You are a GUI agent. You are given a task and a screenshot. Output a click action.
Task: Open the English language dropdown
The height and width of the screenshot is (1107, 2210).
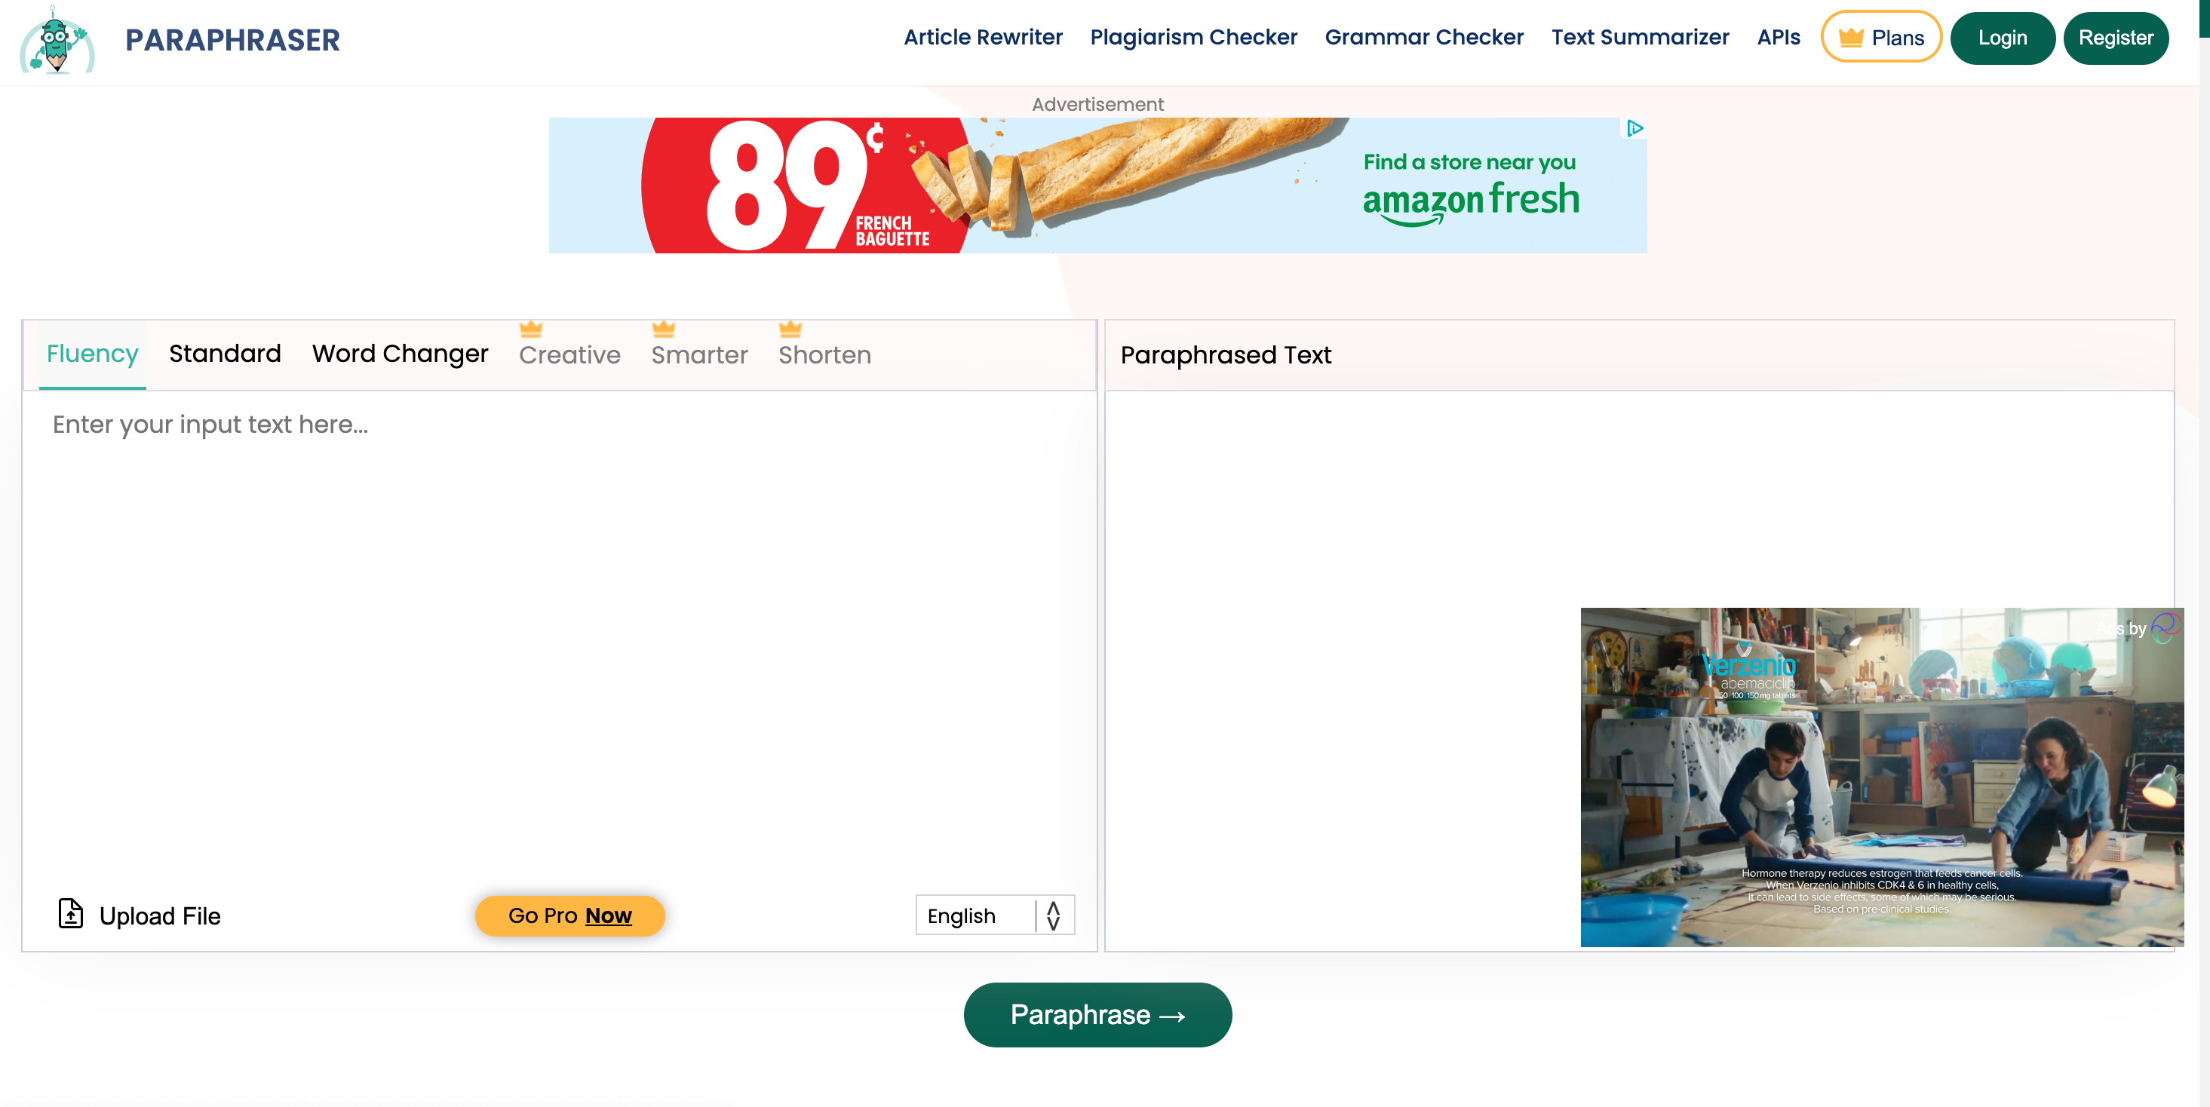[995, 915]
